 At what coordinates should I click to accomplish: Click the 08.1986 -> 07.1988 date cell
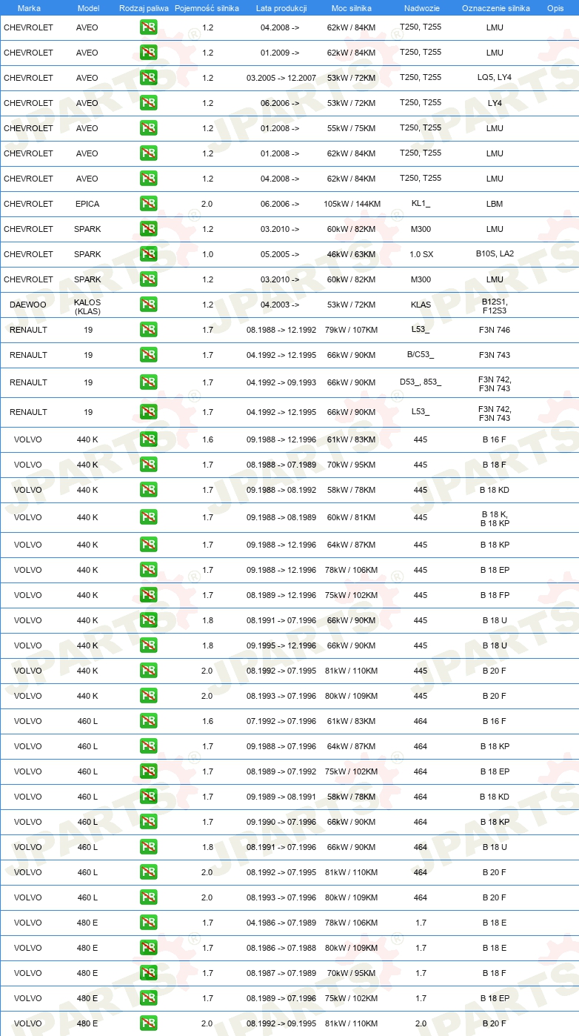tap(281, 948)
